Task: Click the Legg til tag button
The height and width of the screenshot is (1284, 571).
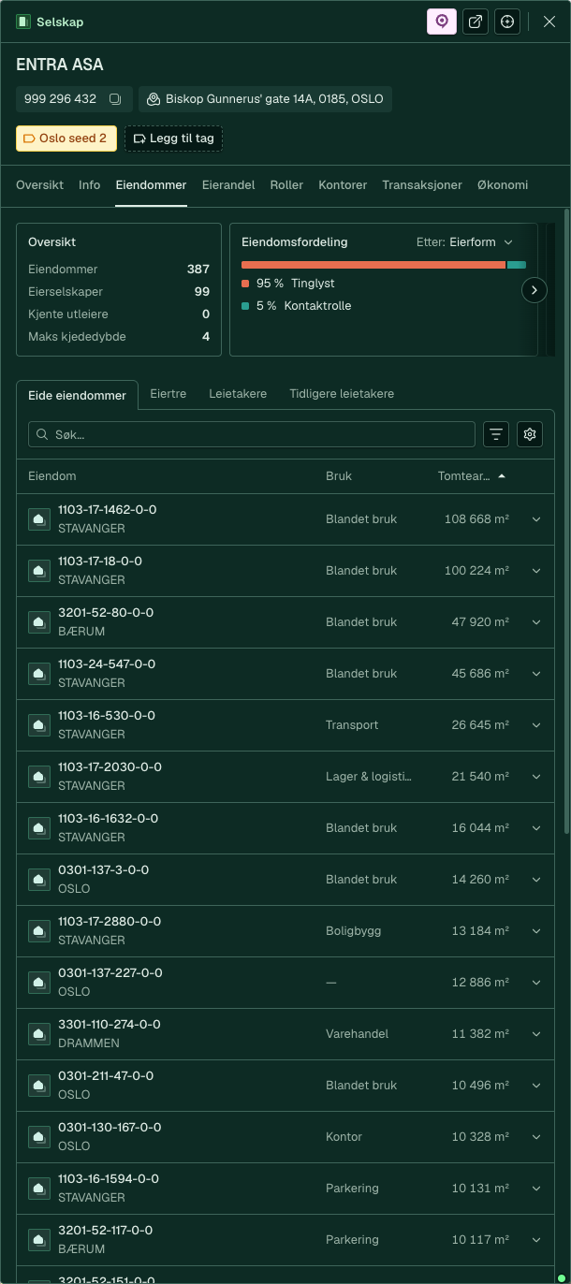Action: [174, 139]
